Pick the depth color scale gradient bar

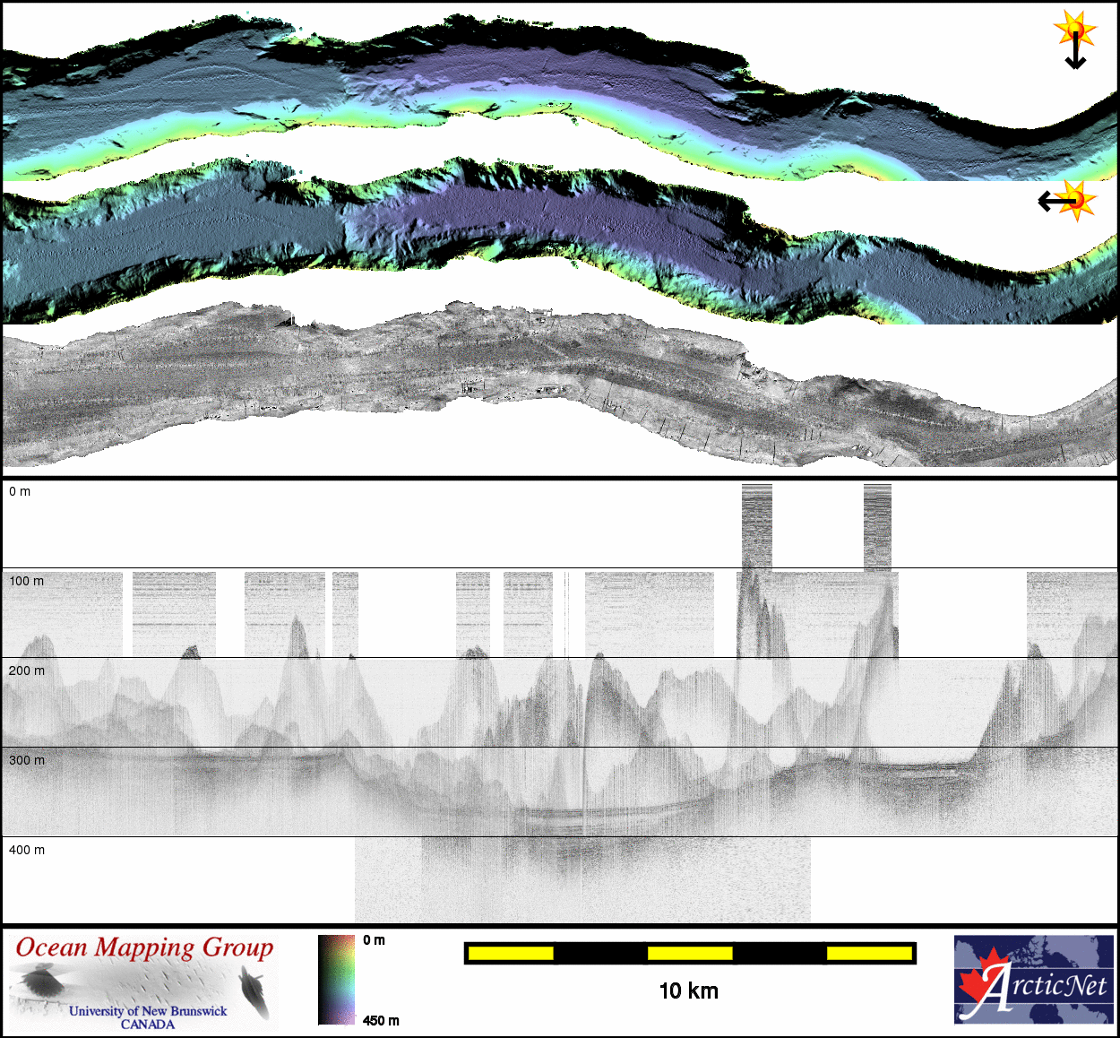[336, 980]
